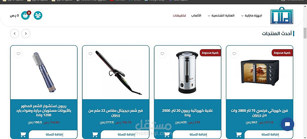This screenshot has height=139, width=307.
Task: Open the الألعاب menu item
Action: [196, 15]
